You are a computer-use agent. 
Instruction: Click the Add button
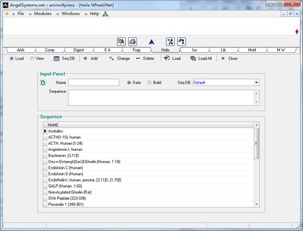(x=91, y=59)
